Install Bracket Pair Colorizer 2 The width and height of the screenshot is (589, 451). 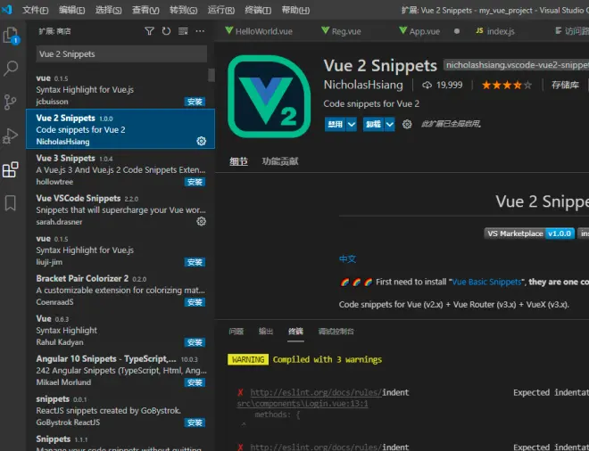click(x=195, y=302)
